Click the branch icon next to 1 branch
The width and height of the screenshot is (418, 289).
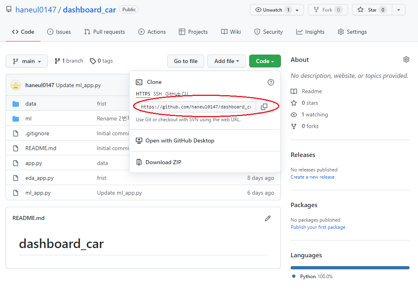click(57, 61)
